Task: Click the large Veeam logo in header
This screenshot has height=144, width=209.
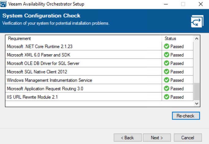Action: tap(197, 21)
